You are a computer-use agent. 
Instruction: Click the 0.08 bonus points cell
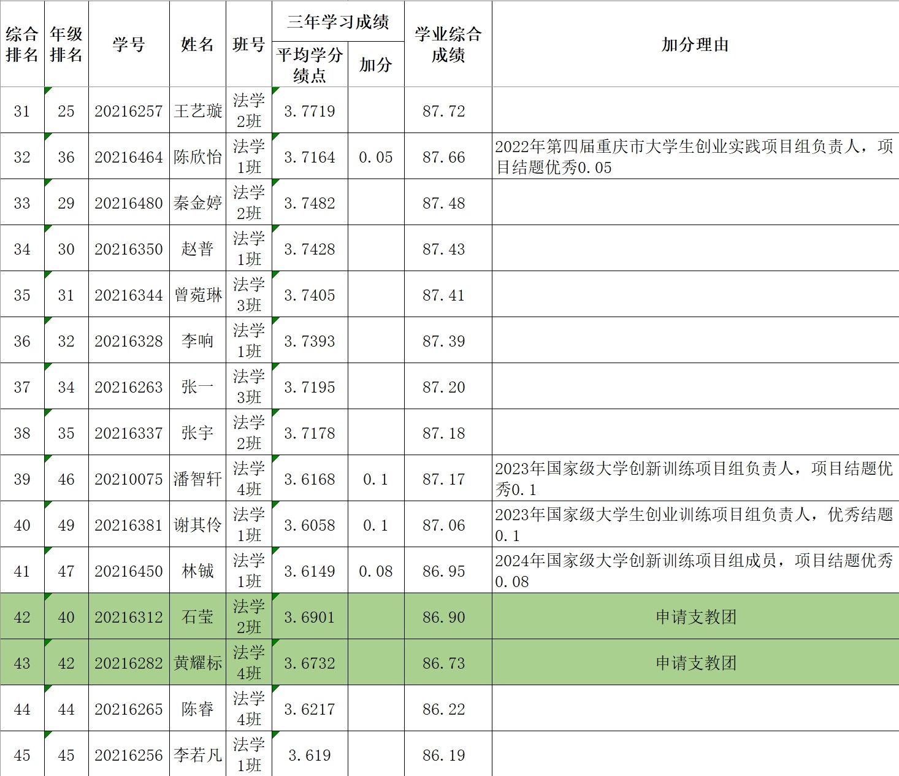(x=375, y=571)
